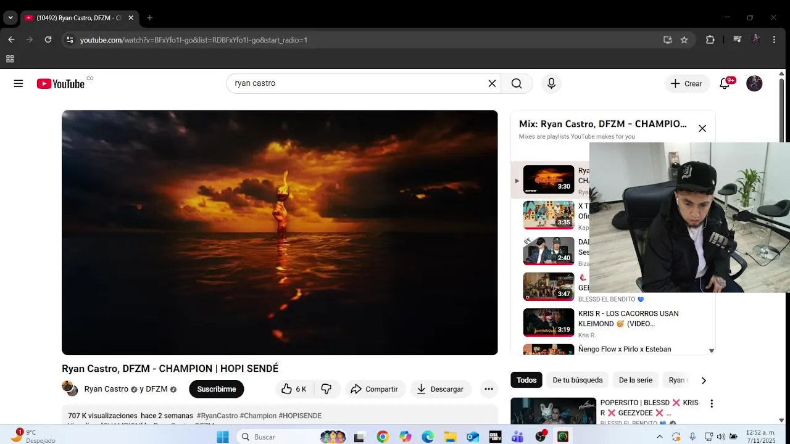790x444 pixels.
Task: View site information icon in address bar
Action: point(69,39)
